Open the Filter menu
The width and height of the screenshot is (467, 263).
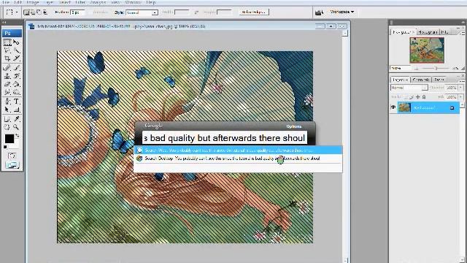tap(80, 2)
